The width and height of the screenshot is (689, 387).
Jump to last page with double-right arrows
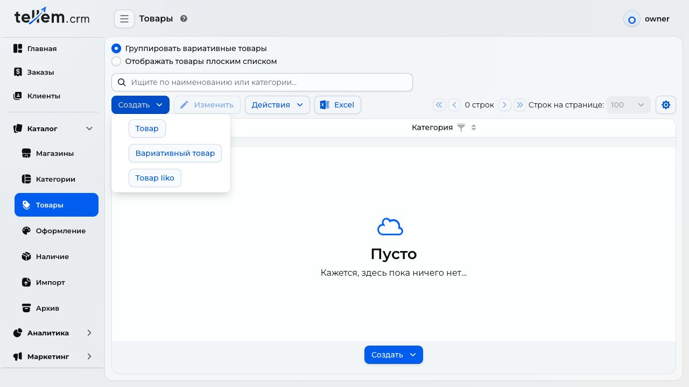pos(519,105)
